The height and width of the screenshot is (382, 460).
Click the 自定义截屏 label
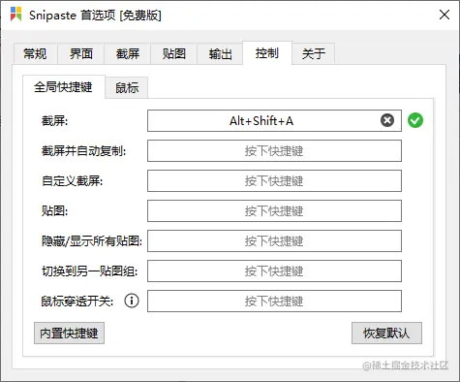72,181
